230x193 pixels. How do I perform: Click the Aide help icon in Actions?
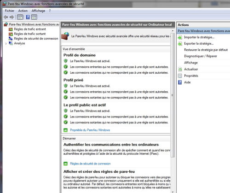[x=180, y=82]
